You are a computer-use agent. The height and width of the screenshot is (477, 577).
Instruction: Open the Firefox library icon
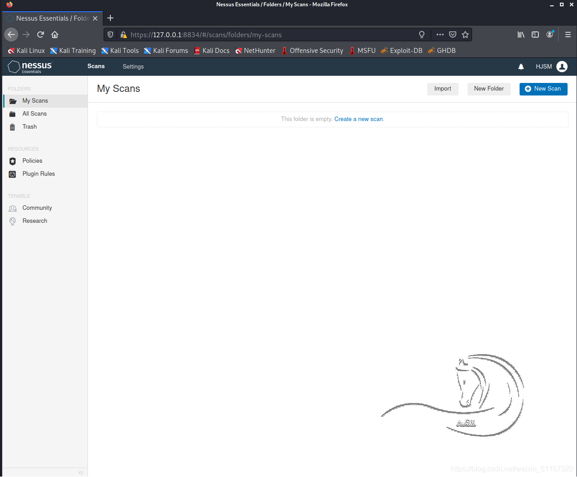[x=521, y=35]
